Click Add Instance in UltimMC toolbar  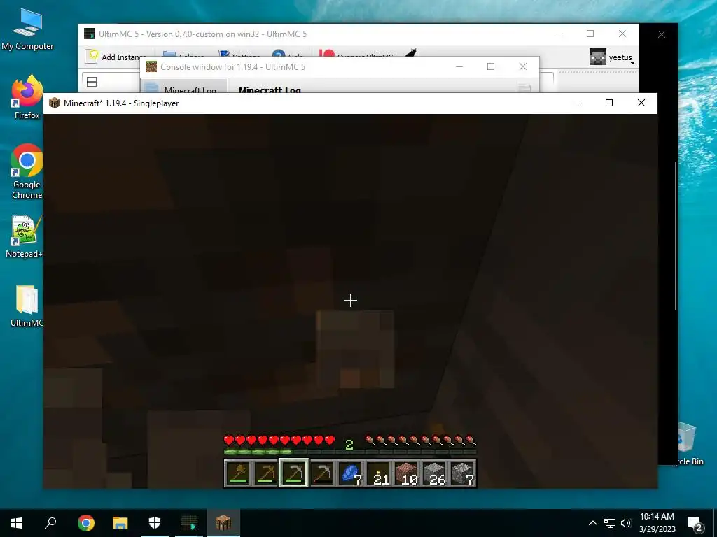[117, 57]
